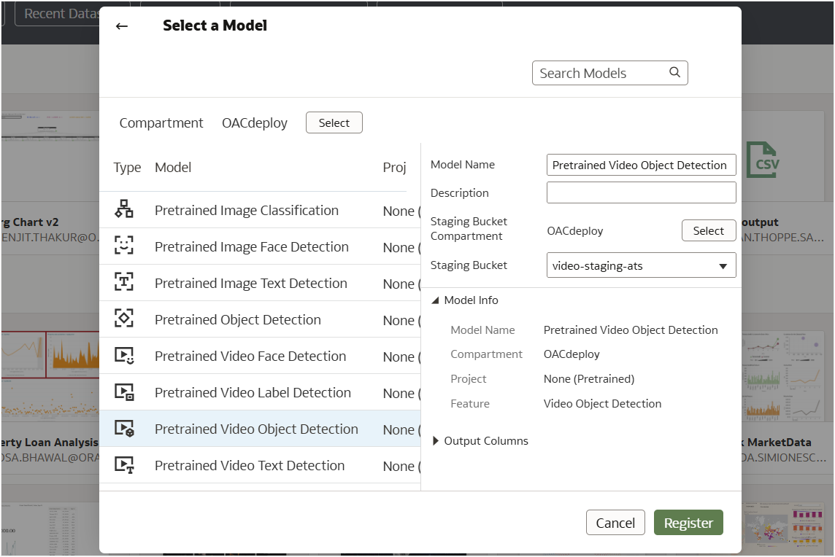Screen dimensions: 835x557
Task: Click the back arrow next to Select a Model
Action: [x=122, y=26]
